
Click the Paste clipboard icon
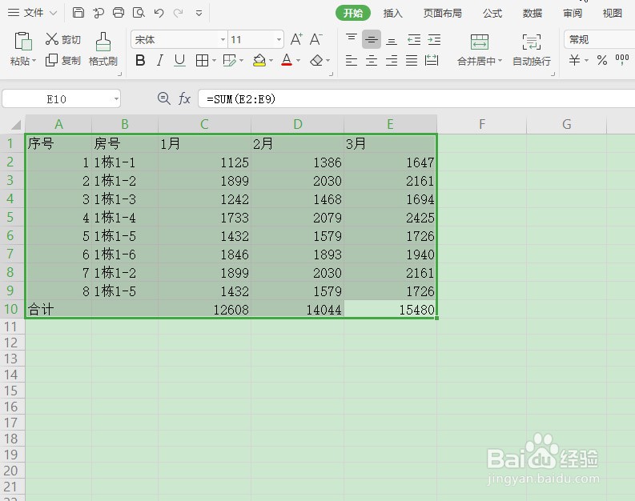pos(23,42)
